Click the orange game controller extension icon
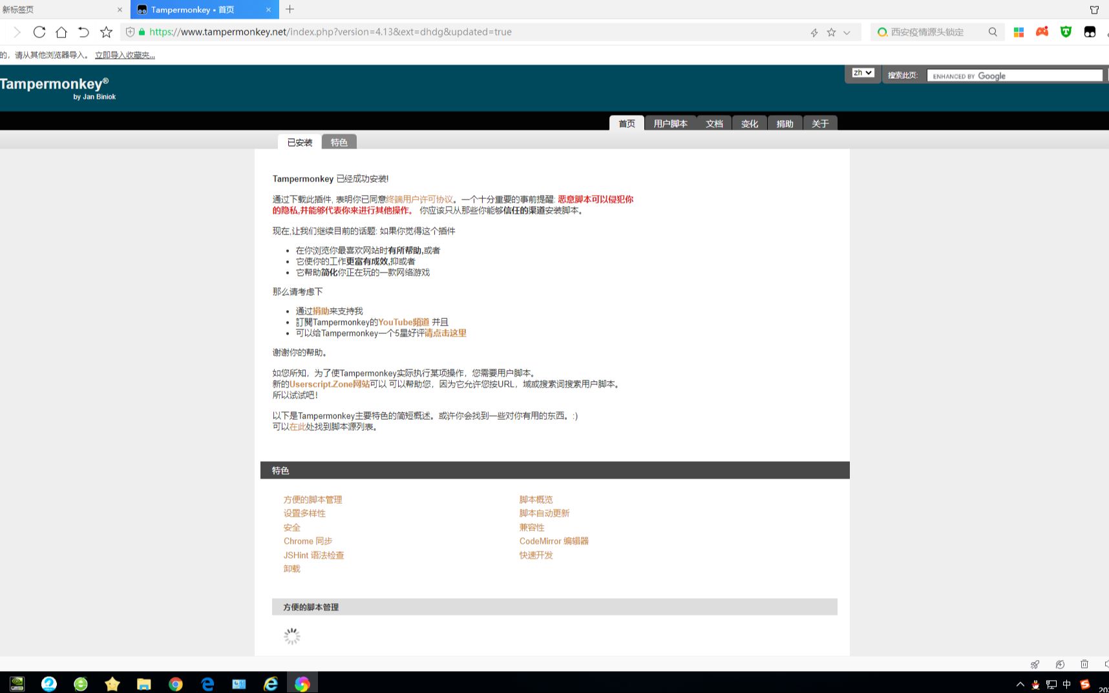 click(x=1041, y=32)
